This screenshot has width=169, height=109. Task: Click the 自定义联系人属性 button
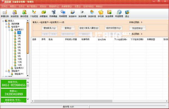pyautogui.click(x=89, y=28)
